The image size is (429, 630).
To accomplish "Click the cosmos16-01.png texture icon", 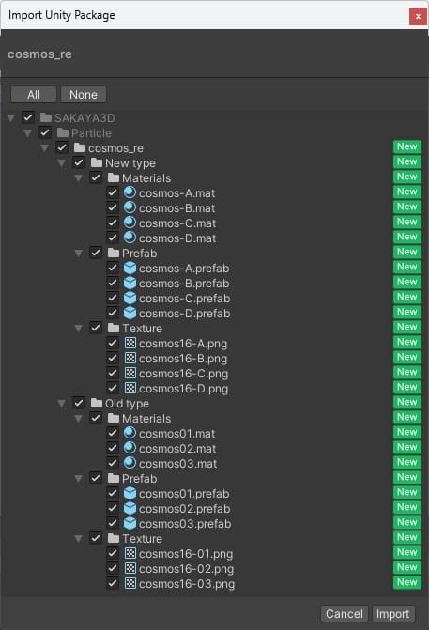I will click(x=130, y=553).
